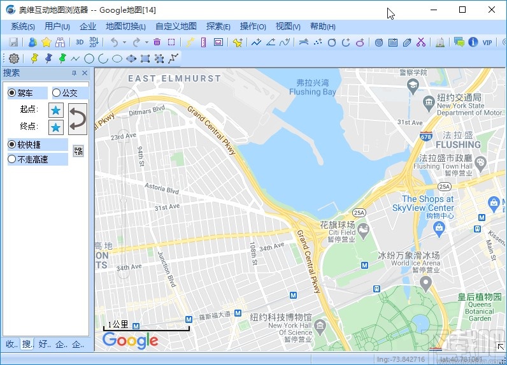Choose the 不走高速 avoid highways option

coord(11,159)
